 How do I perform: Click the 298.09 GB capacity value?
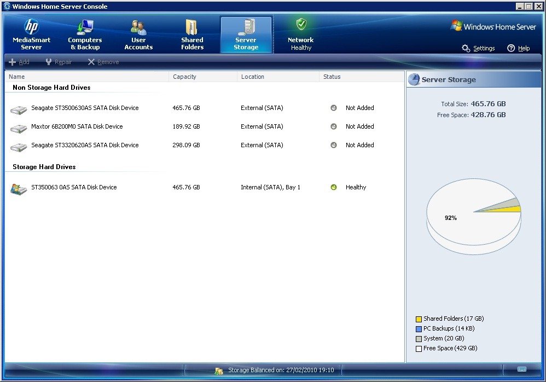click(x=187, y=145)
